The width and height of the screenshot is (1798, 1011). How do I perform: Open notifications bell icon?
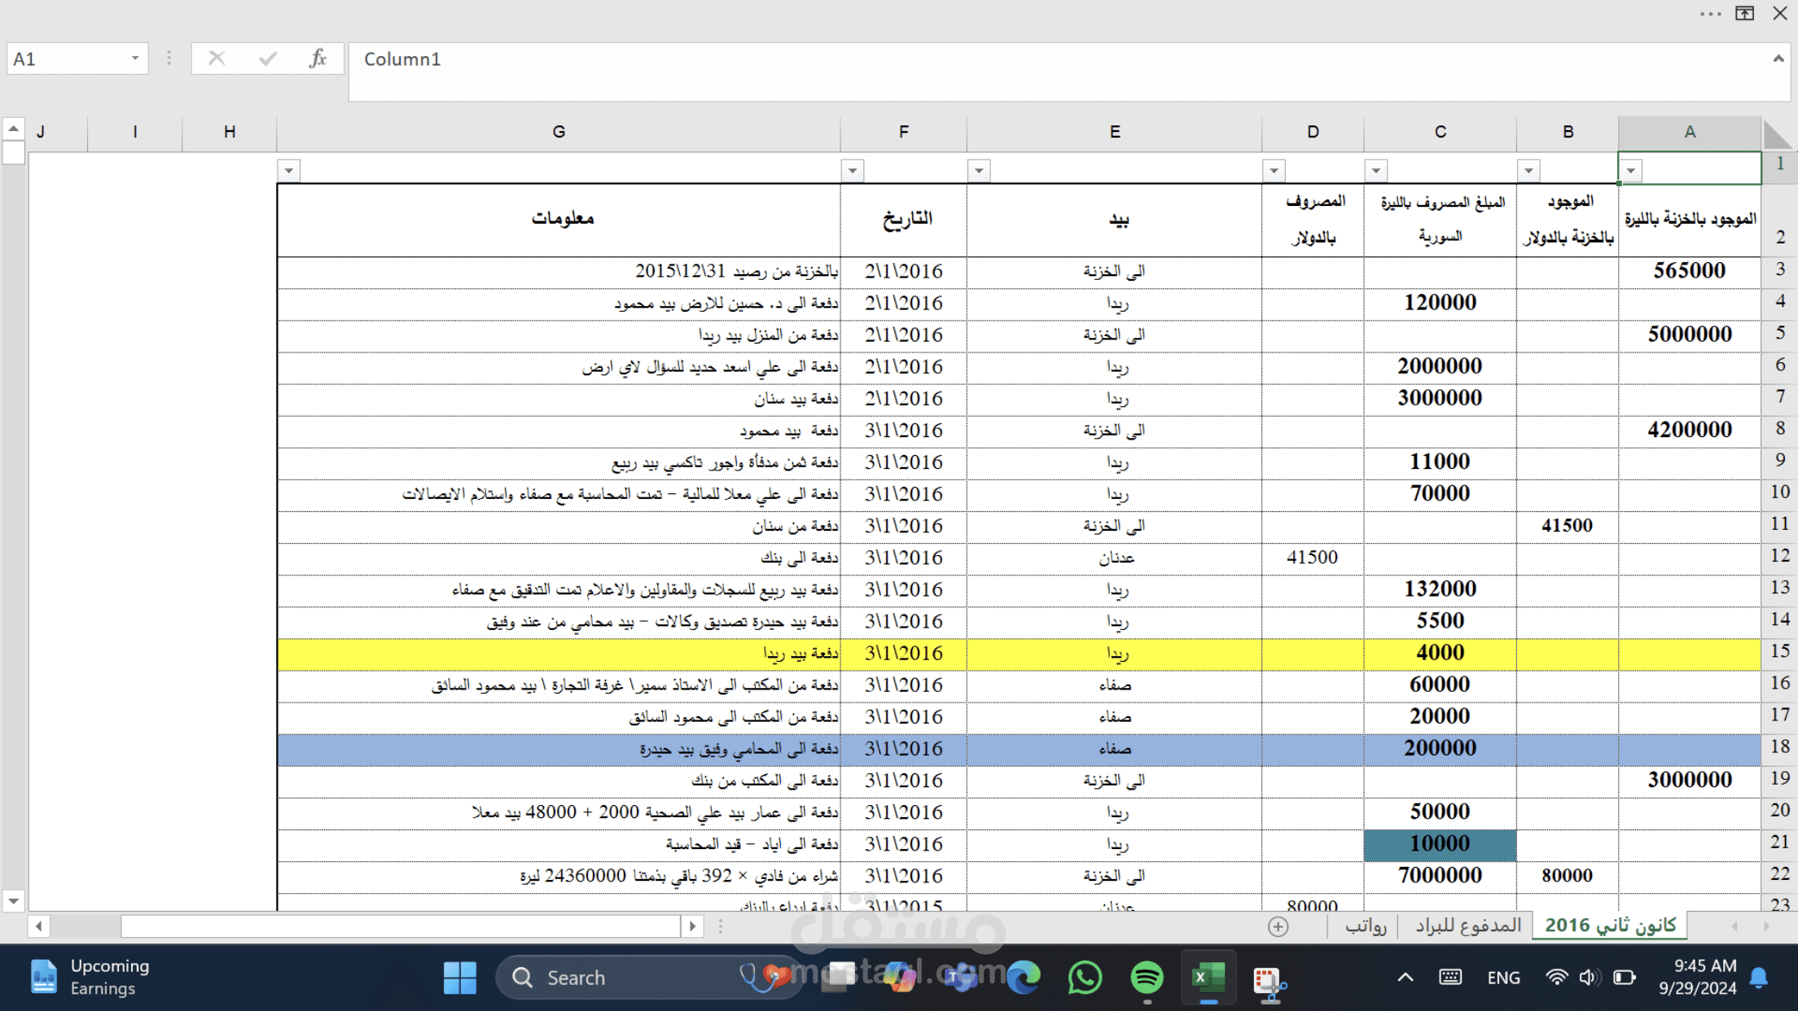point(1759,978)
